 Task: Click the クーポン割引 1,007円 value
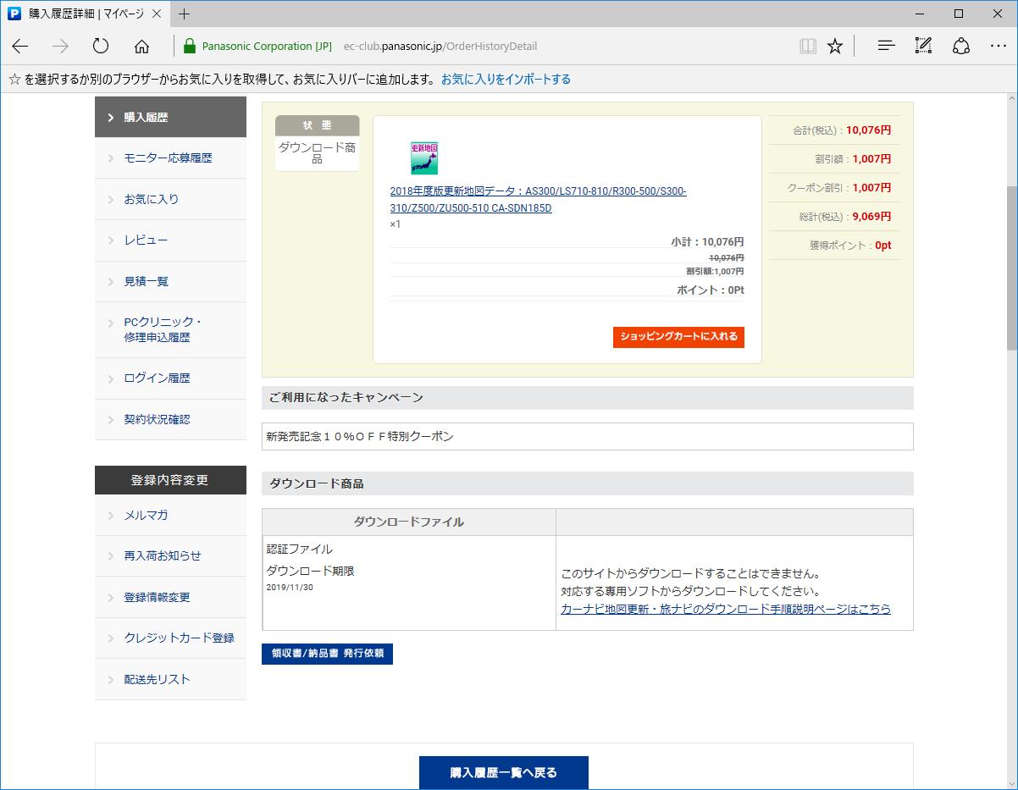click(872, 188)
